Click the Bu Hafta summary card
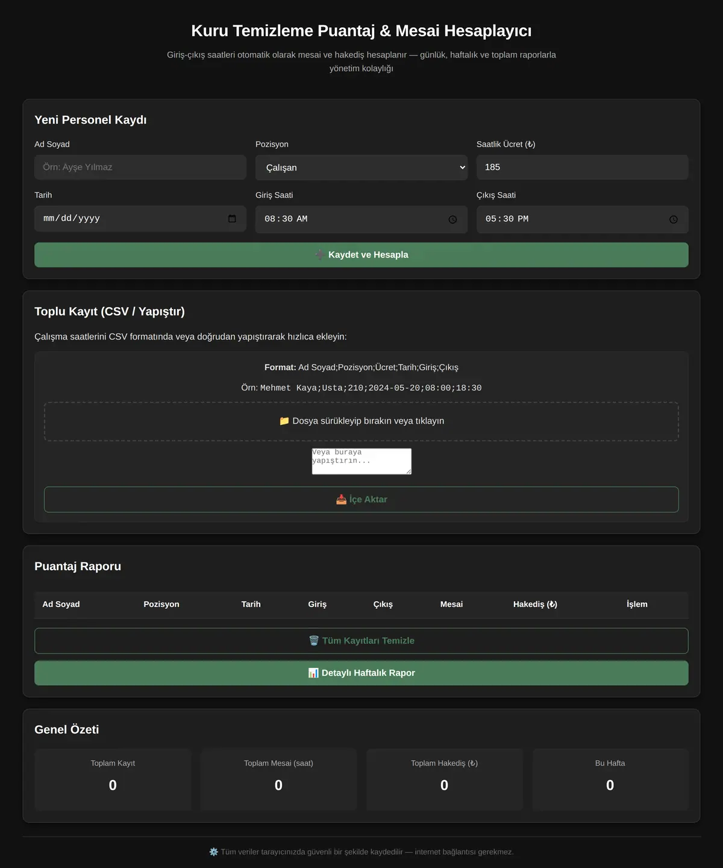Screen dimensions: 723x868 (610, 779)
